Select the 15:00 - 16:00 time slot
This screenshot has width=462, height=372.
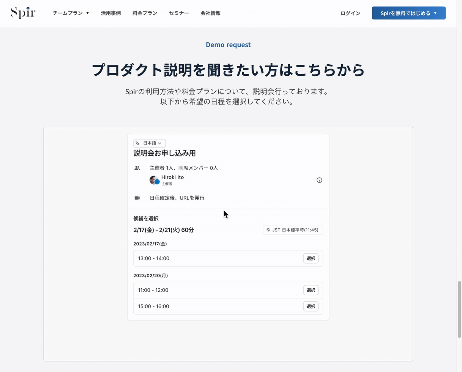tap(311, 306)
